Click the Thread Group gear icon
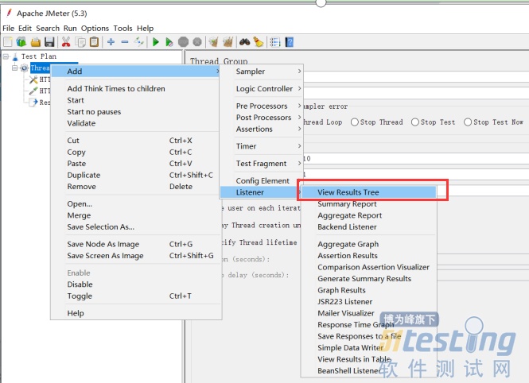The width and height of the screenshot is (529, 383). click(25, 68)
